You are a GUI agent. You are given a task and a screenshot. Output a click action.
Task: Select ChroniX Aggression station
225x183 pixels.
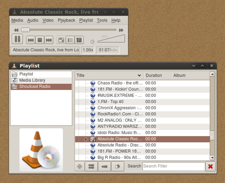point(142,108)
